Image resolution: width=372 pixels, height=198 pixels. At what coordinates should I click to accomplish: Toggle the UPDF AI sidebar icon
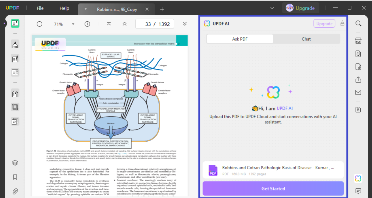coord(358,178)
